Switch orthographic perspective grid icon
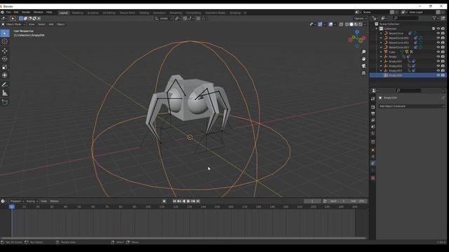The height and width of the screenshot is (252, 449). click(363, 73)
